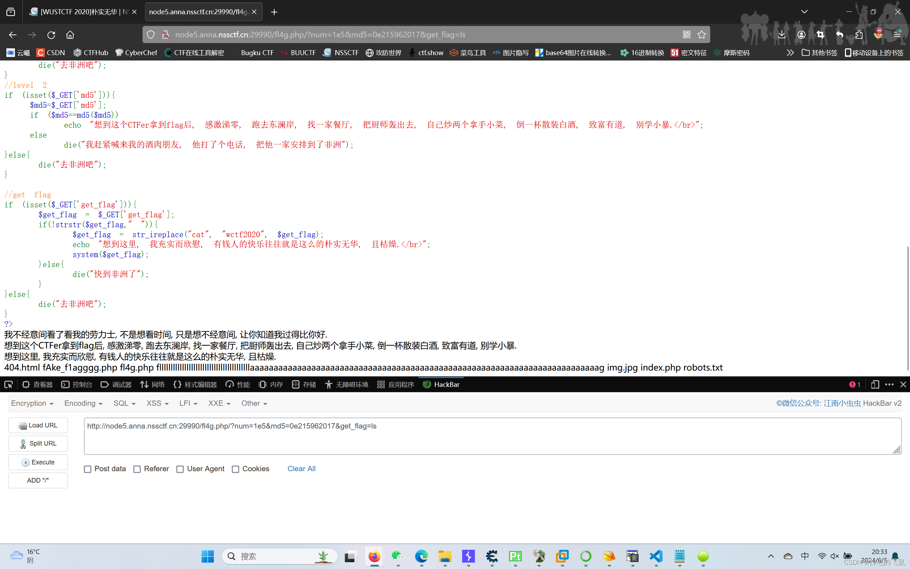Click the page reload icon
The height and width of the screenshot is (569, 910).
pyautogui.click(x=51, y=34)
